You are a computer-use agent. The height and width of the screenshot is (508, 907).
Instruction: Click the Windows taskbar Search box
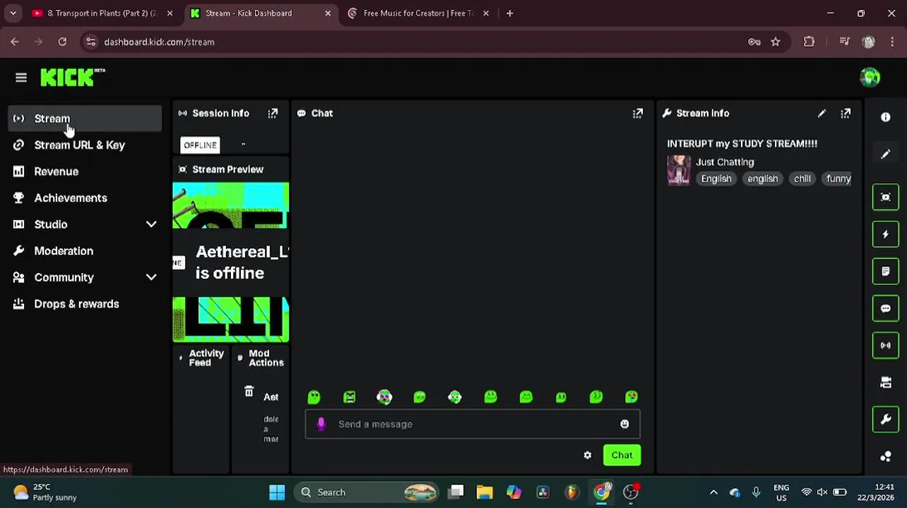tap(367, 492)
